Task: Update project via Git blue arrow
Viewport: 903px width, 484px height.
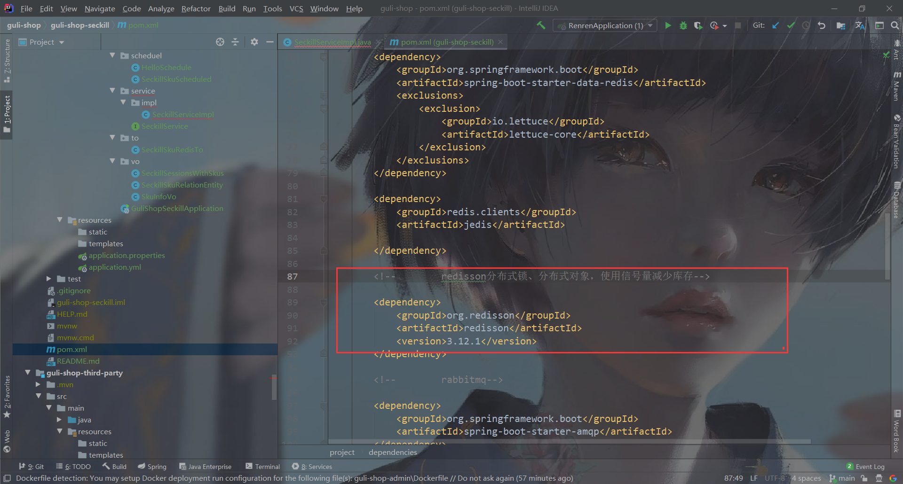Action: (776, 25)
